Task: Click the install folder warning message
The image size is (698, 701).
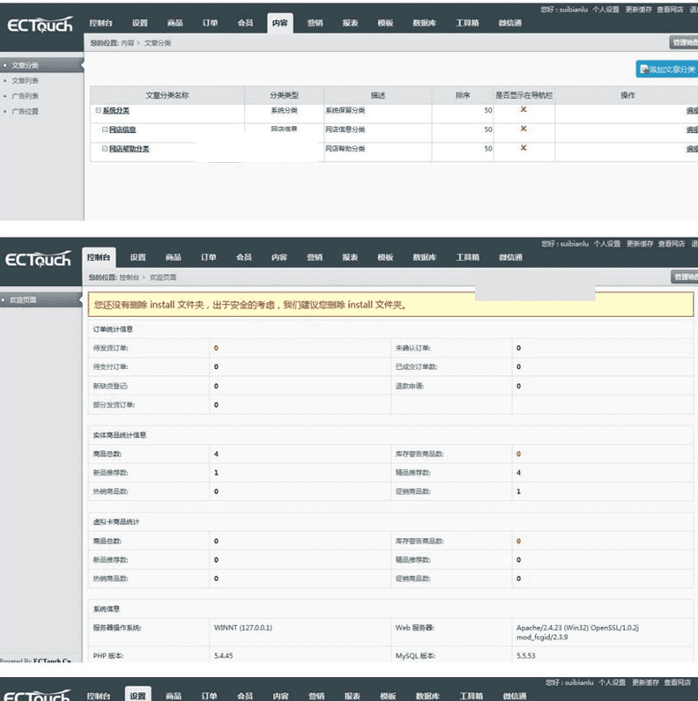Action: point(390,305)
